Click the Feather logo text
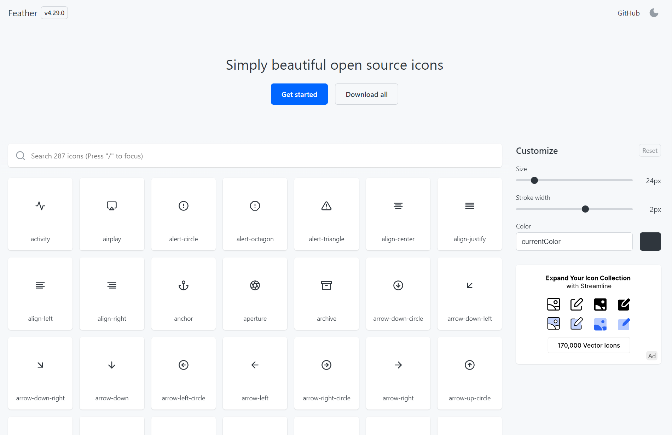 coord(23,13)
